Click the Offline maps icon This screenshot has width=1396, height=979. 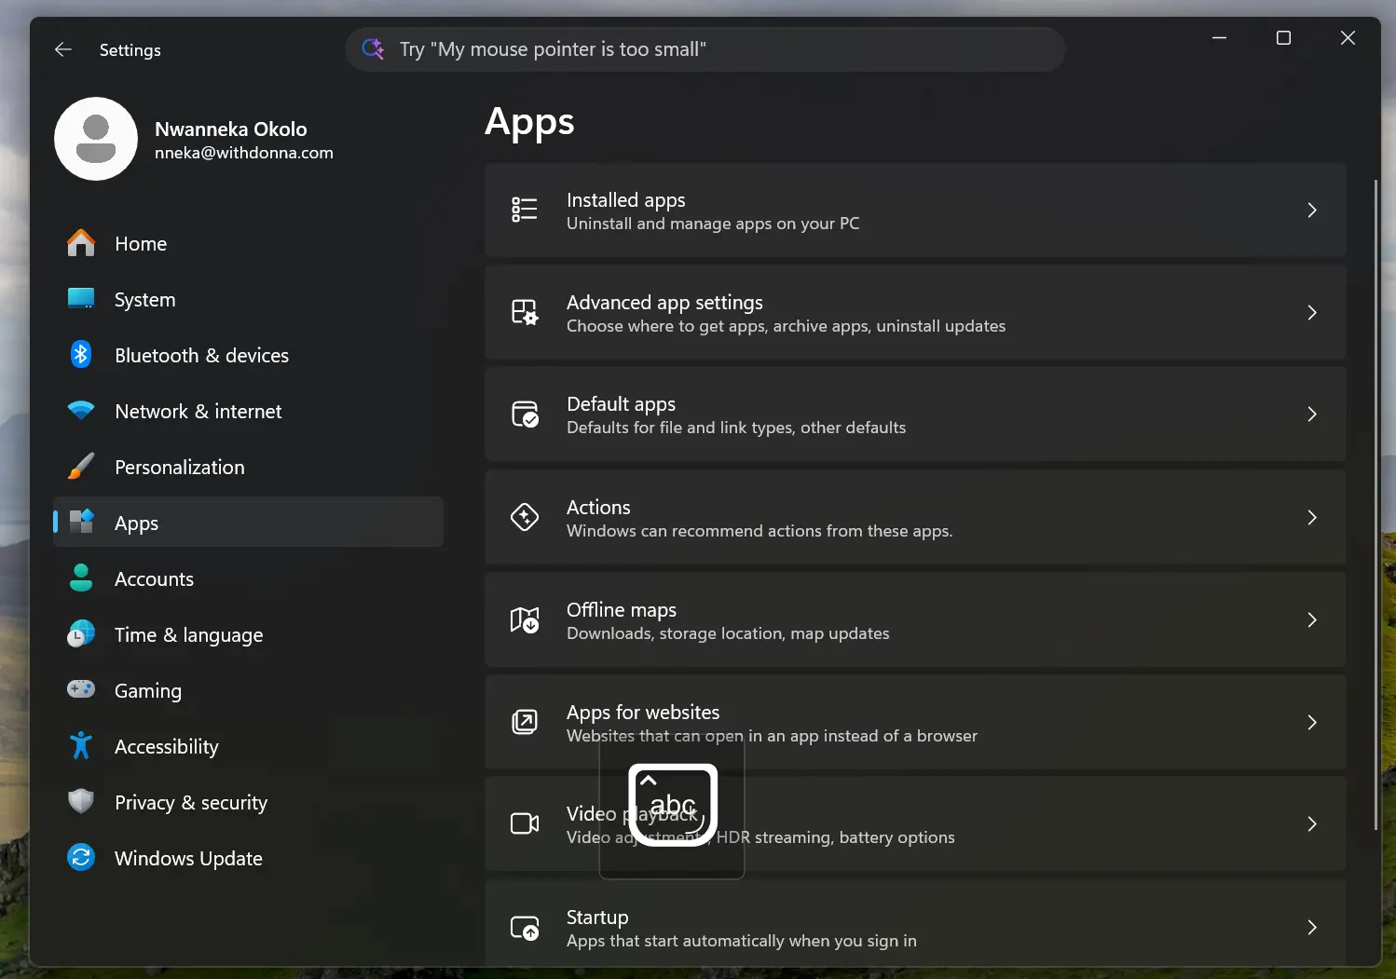pos(525,619)
